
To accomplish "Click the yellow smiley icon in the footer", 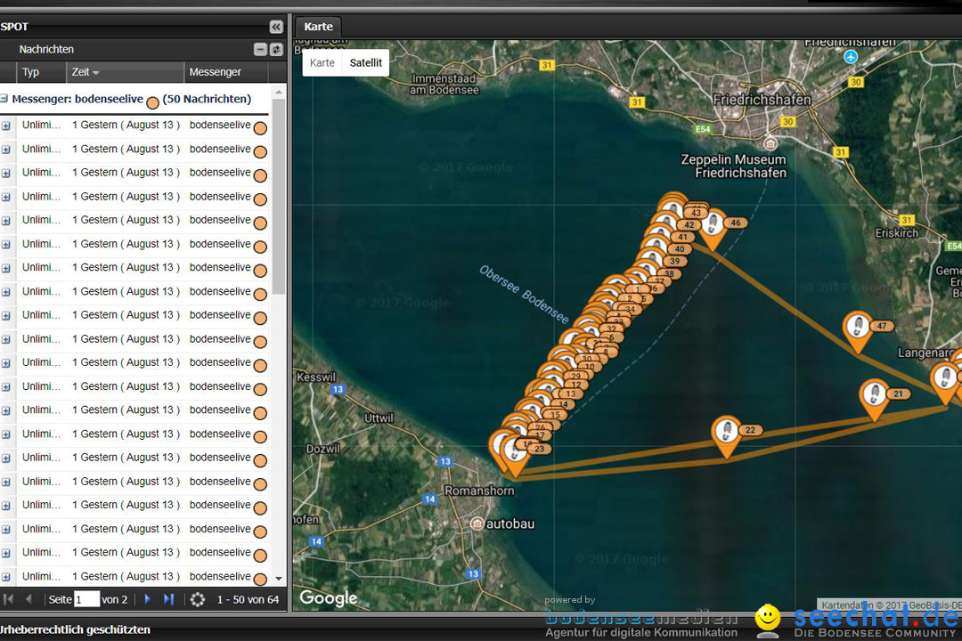I will (768, 620).
